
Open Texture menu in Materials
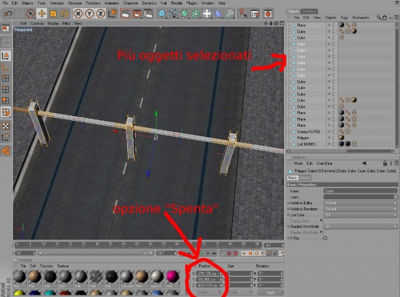click(63, 266)
